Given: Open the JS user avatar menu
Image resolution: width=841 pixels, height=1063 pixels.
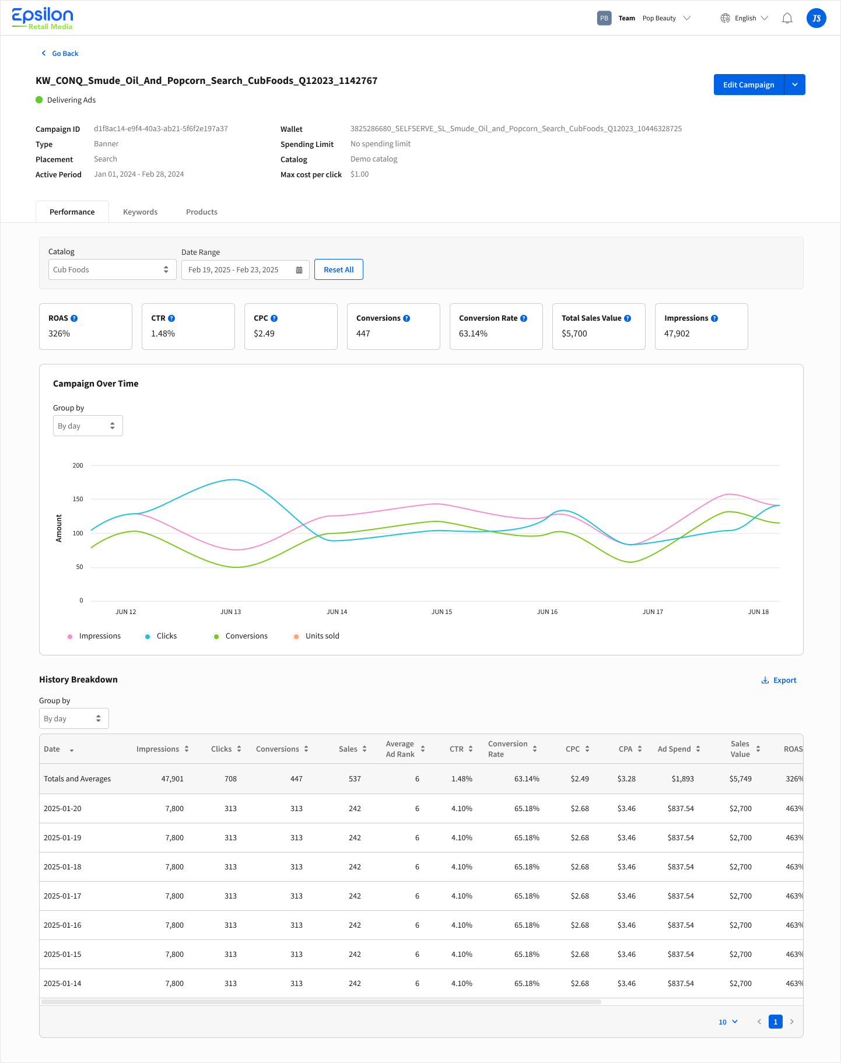Looking at the screenshot, I should click(817, 18).
